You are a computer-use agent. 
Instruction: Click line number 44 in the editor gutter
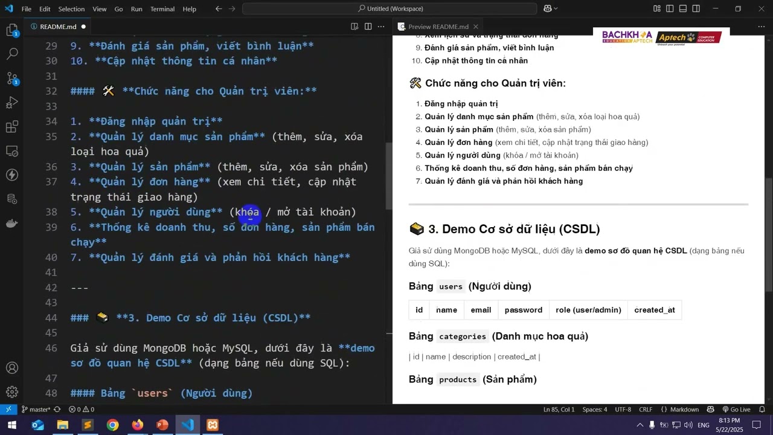pyautogui.click(x=51, y=318)
